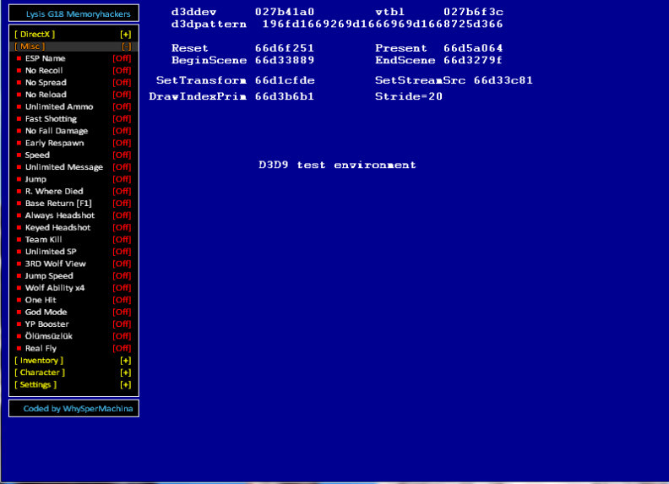This screenshot has width=669, height=484.
Task: Click the Present address 66d5a064
Action: tap(473, 48)
